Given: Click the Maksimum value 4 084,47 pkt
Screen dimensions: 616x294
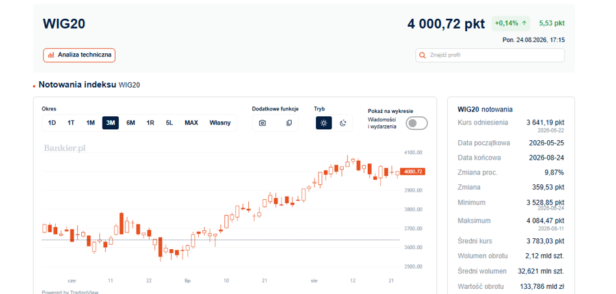Looking at the screenshot, I should point(545,221).
